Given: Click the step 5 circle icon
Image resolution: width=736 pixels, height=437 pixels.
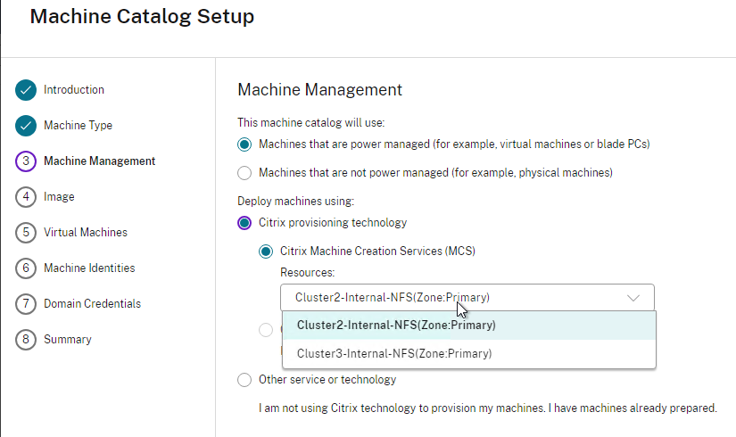Looking at the screenshot, I should 26,233.
